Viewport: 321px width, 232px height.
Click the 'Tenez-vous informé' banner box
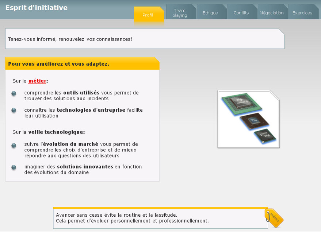pos(144,39)
